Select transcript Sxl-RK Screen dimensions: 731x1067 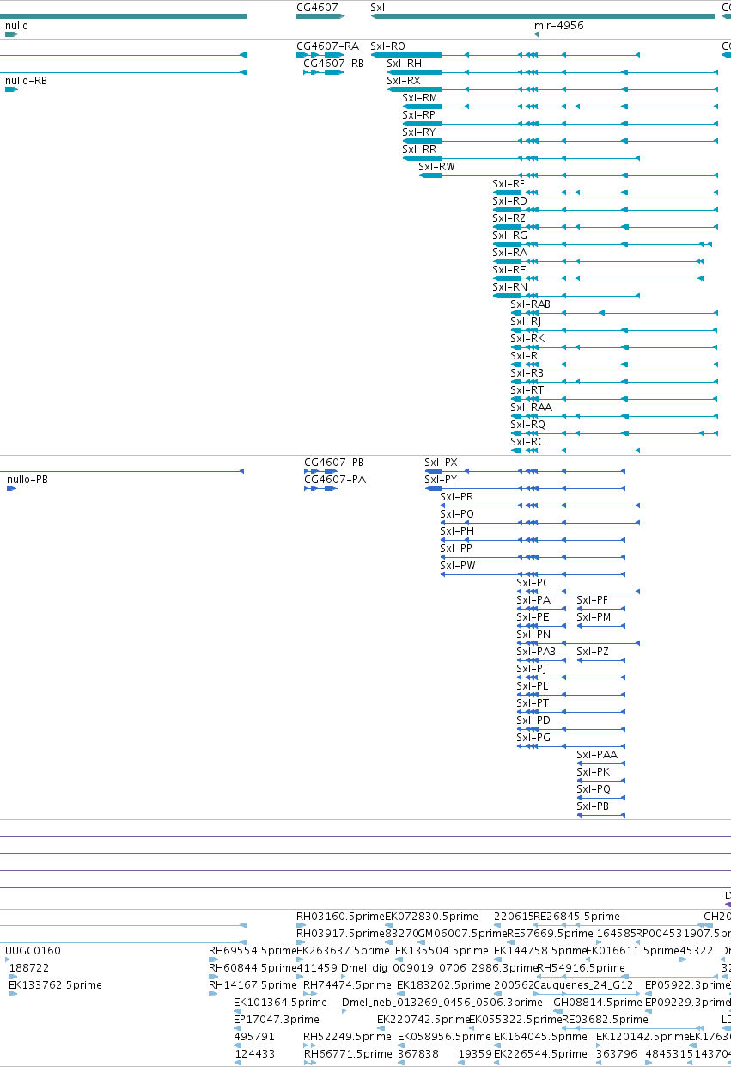point(527,339)
